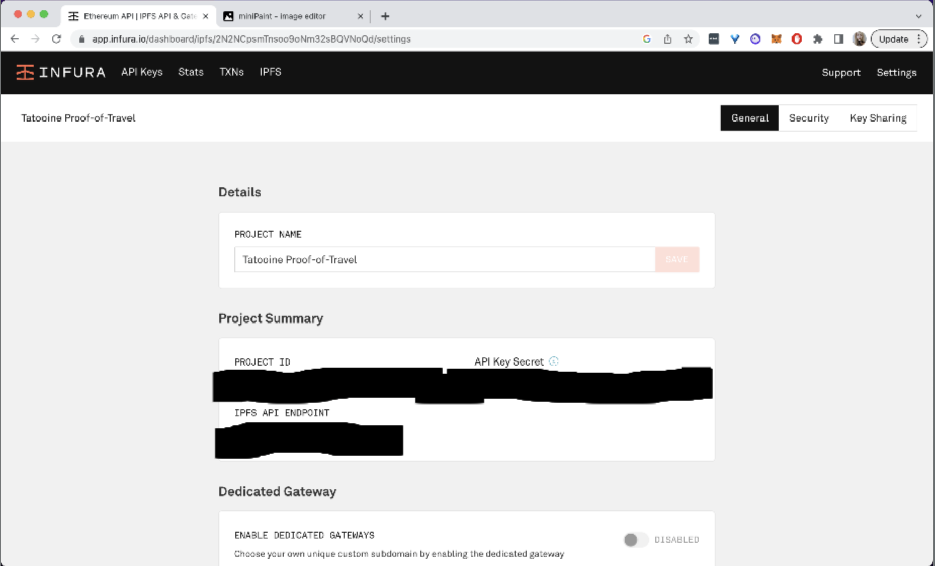The width and height of the screenshot is (935, 566).
Task: Reload the current page
Action: 56,39
